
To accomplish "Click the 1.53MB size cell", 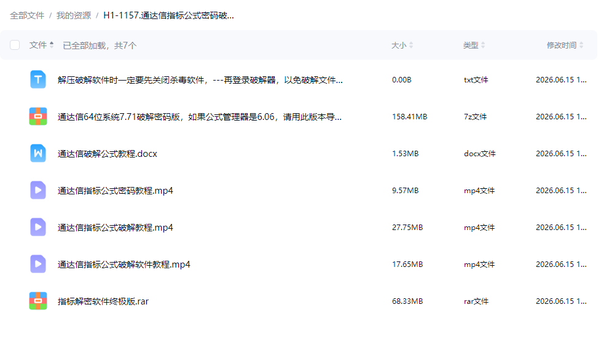I will [405, 154].
